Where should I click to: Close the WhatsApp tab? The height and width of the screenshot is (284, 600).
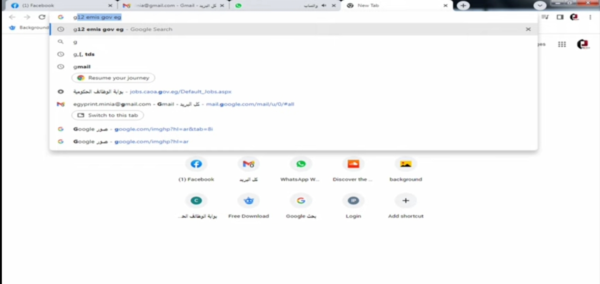click(x=334, y=6)
